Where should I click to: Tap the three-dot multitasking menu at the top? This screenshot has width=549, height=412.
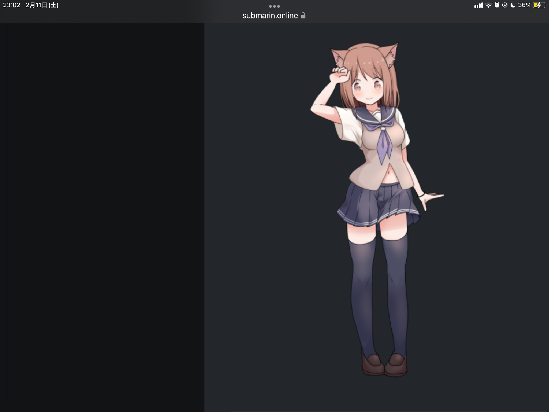tap(274, 6)
